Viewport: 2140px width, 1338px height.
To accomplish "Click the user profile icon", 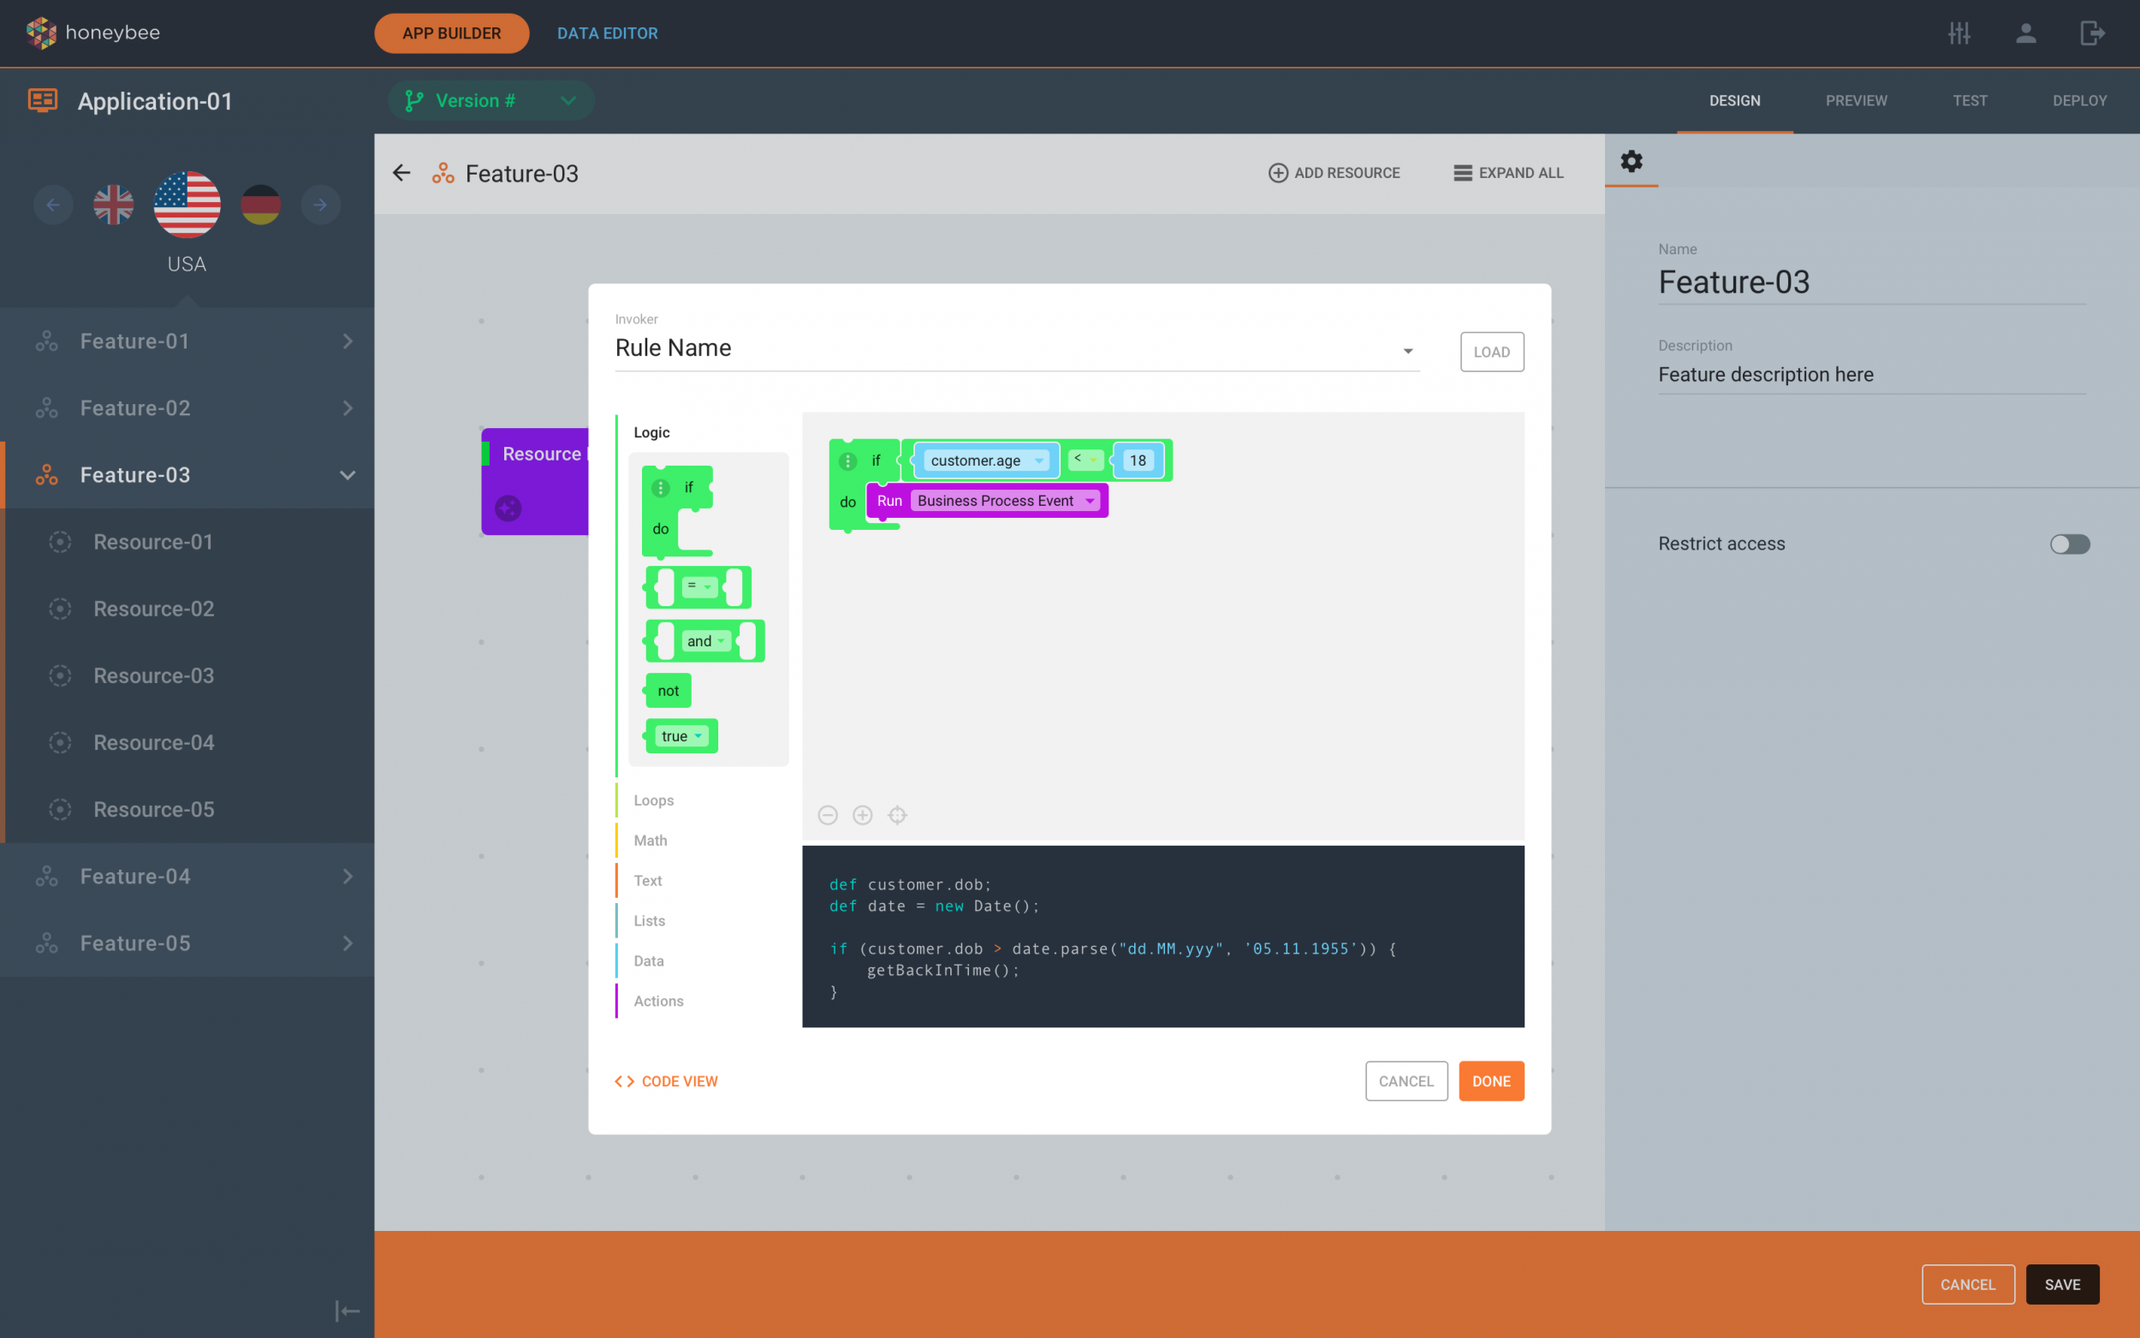I will click(2026, 33).
